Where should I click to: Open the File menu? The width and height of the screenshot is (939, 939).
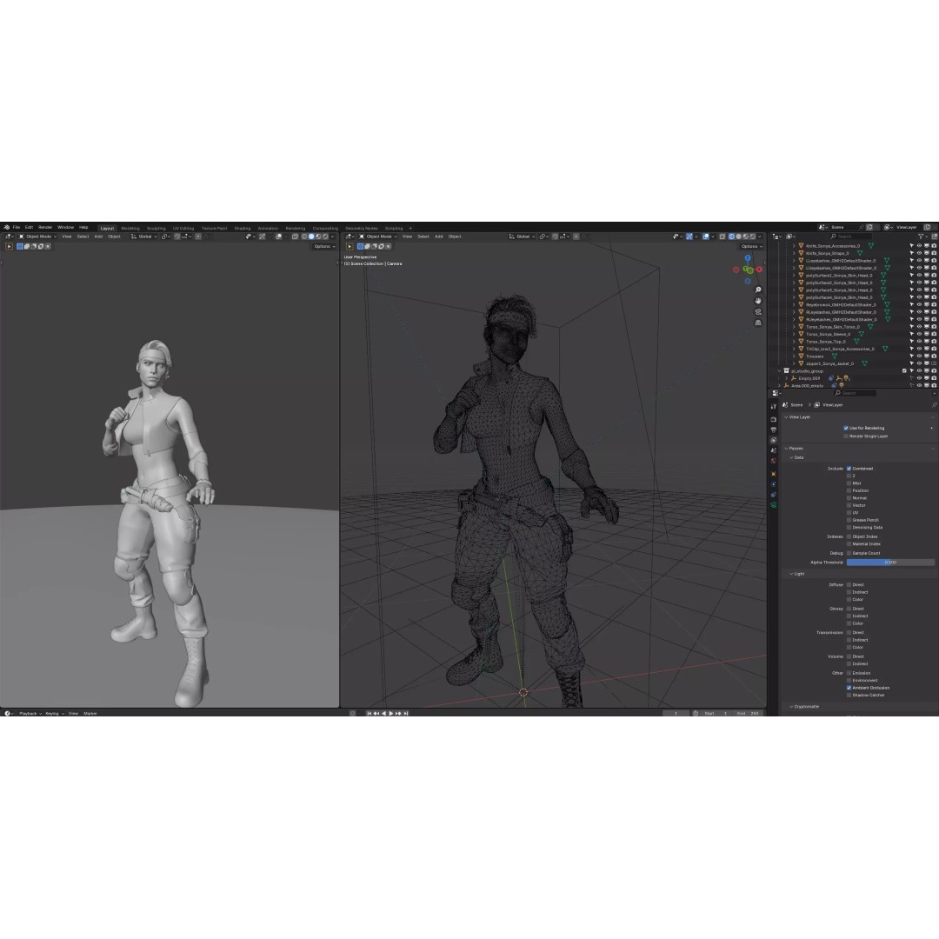pyautogui.click(x=17, y=228)
